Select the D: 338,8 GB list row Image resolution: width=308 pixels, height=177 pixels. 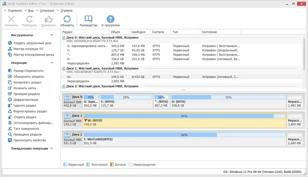pyautogui.click(x=182, y=59)
